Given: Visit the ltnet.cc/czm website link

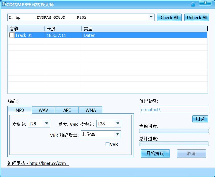Looking at the screenshot, I should (38, 163).
